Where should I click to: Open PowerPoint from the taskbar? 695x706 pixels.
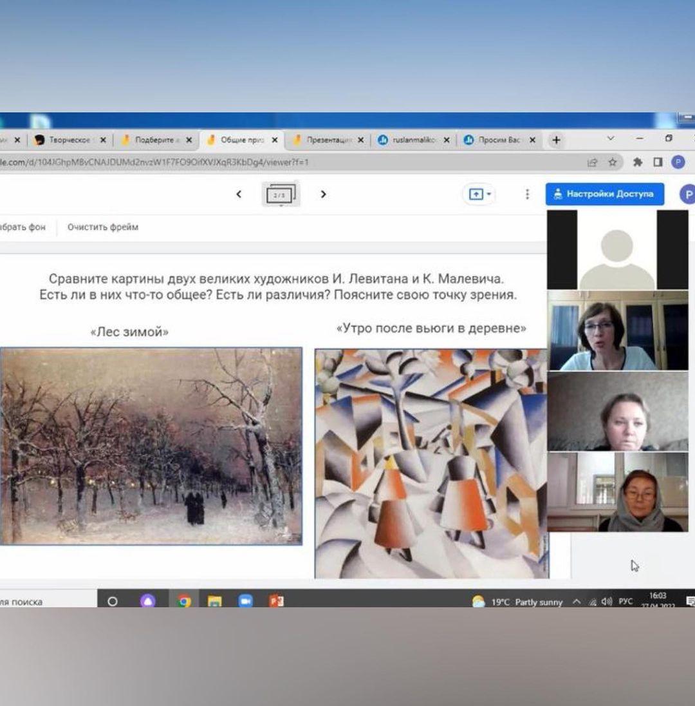(276, 601)
